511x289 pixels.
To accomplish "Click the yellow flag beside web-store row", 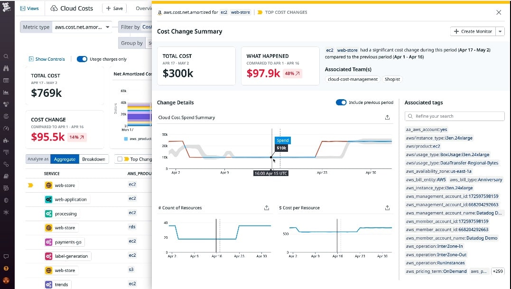I will click(x=31, y=185).
